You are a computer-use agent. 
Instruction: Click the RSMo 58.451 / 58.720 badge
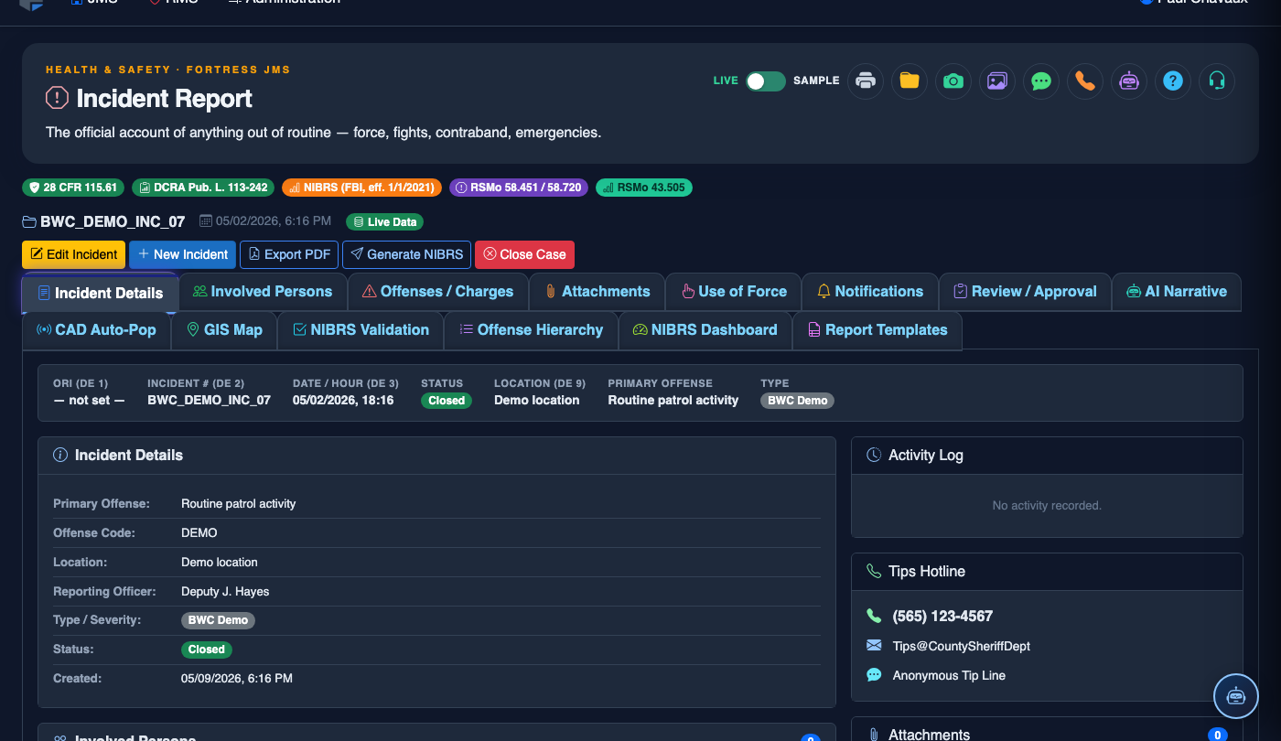click(519, 188)
